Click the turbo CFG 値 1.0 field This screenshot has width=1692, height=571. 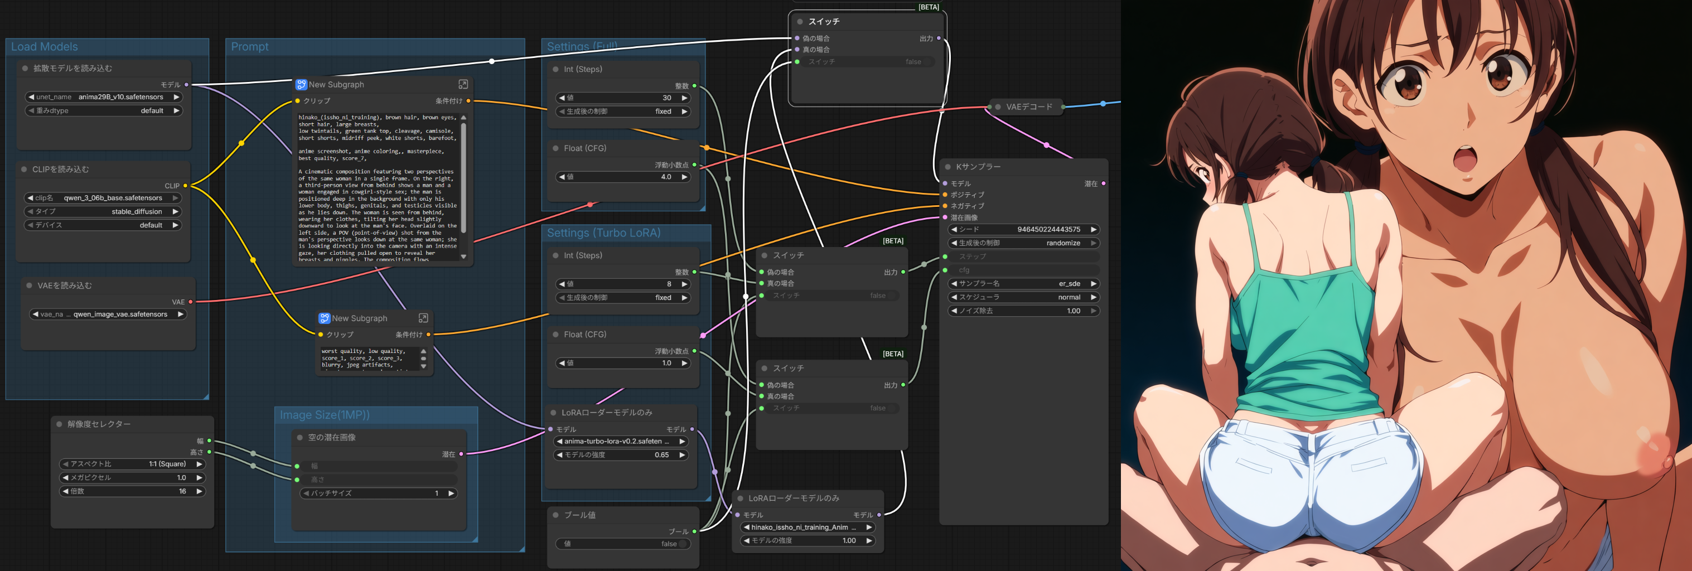tap(623, 364)
